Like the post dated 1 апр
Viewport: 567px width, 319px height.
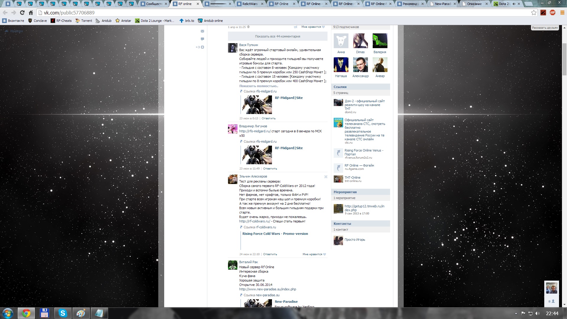click(313, 27)
